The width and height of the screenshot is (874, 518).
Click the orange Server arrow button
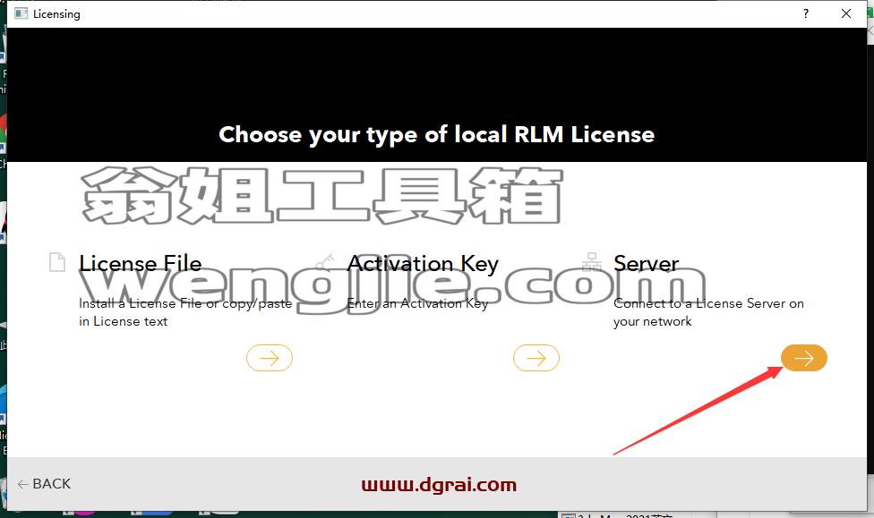click(804, 358)
